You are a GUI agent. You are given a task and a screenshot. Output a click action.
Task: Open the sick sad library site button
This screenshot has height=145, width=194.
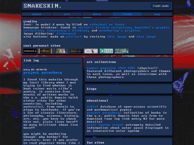pyautogui.click(x=122, y=51)
